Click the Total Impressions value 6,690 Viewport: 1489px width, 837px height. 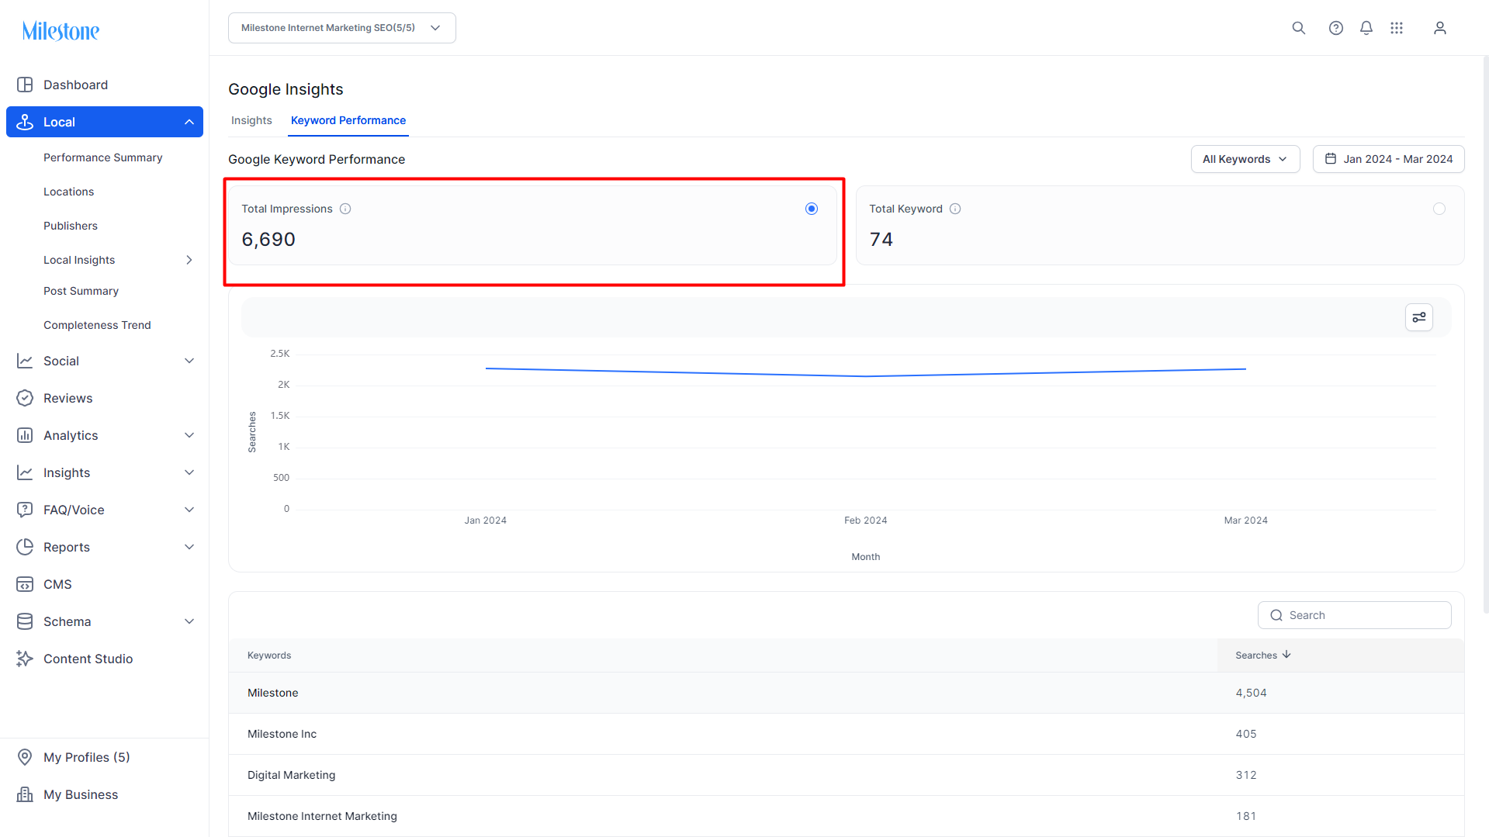(x=268, y=239)
